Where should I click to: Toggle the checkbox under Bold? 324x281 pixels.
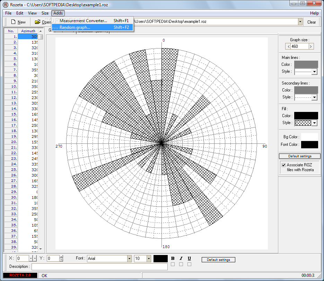click(x=173, y=264)
